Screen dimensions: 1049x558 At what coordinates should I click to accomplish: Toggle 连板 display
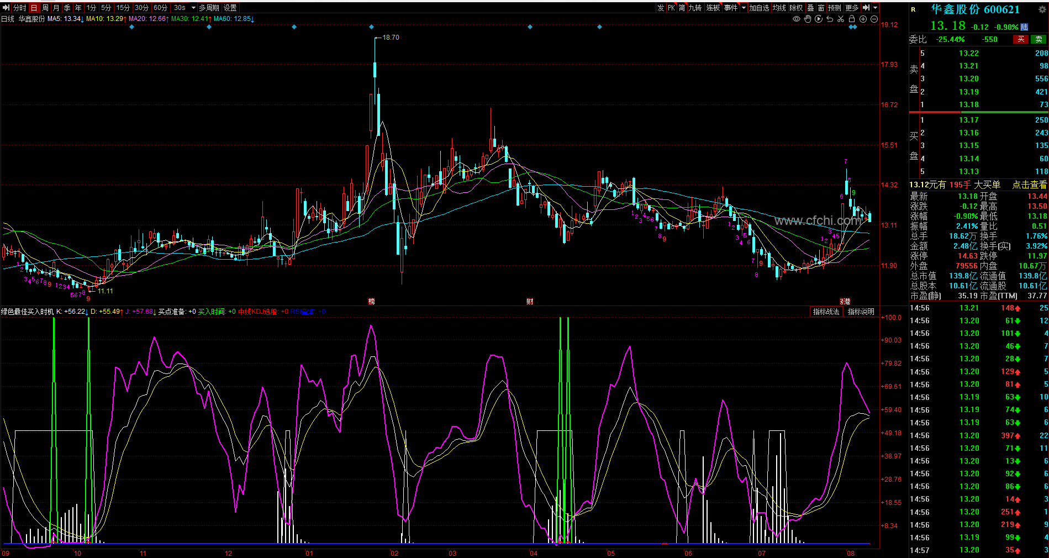pos(713,8)
